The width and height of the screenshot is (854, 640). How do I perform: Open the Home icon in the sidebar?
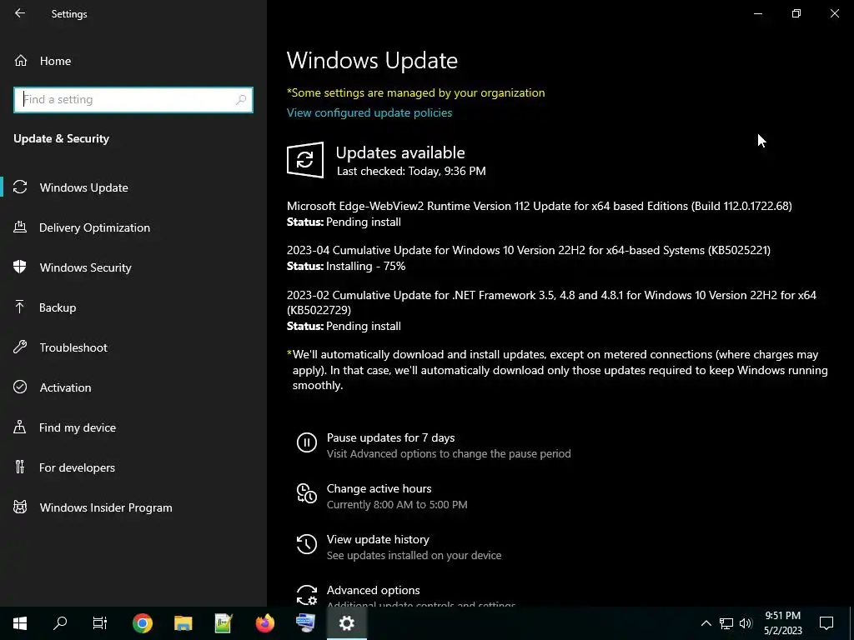click(21, 60)
